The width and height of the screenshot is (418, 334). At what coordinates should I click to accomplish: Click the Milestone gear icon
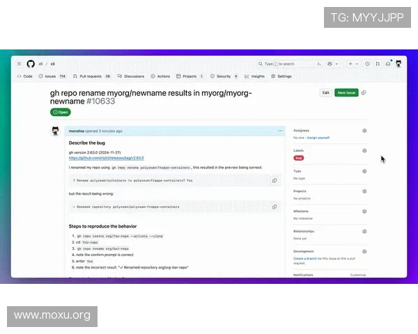pyautogui.click(x=364, y=211)
